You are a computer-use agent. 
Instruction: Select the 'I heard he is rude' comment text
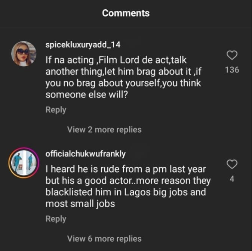pyautogui.click(x=127, y=186)
